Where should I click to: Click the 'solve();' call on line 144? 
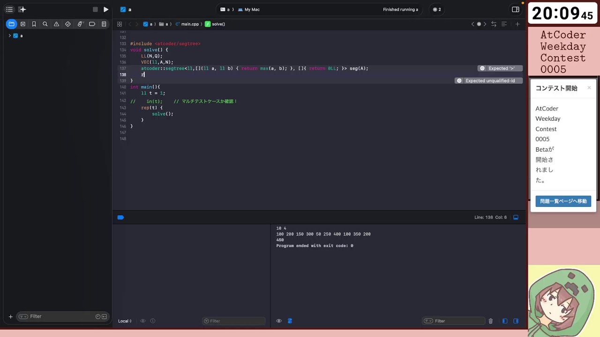pyautogui.click(x=163, y=114)
